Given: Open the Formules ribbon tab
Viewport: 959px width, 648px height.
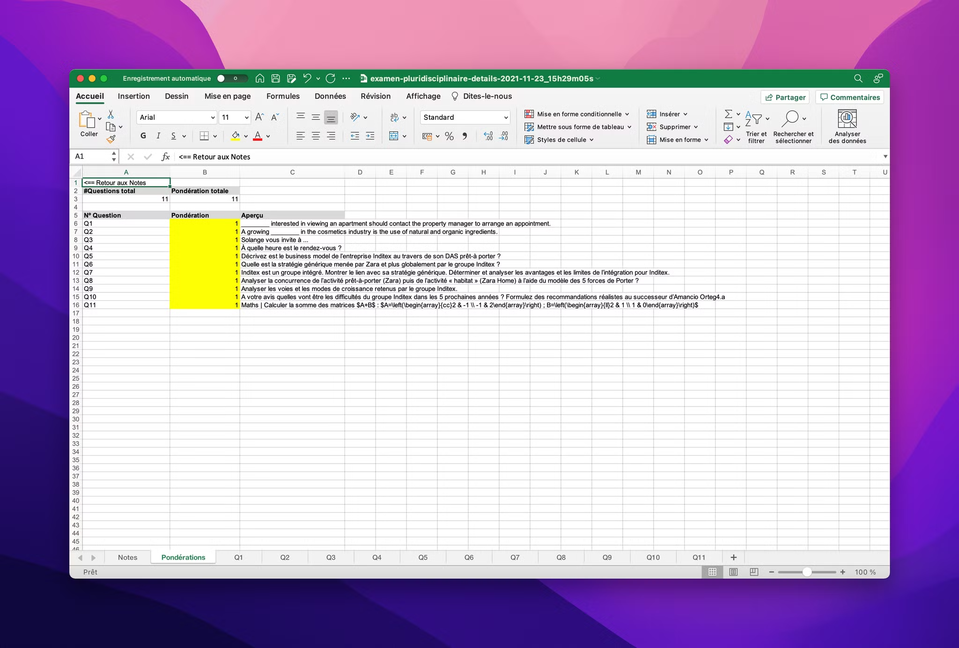Looking at the screenshot, I should [283, 96].
